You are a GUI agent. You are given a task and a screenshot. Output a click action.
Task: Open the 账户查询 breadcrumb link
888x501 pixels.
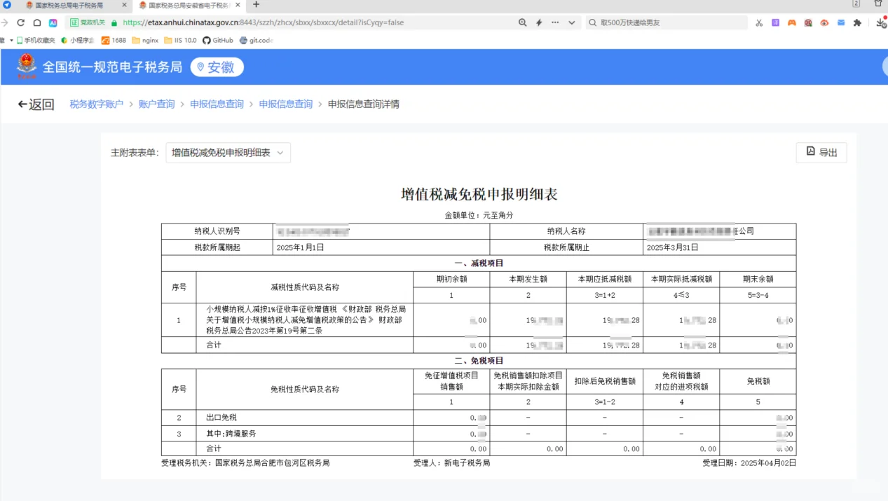pyautogui.click(x=156, y=103)
